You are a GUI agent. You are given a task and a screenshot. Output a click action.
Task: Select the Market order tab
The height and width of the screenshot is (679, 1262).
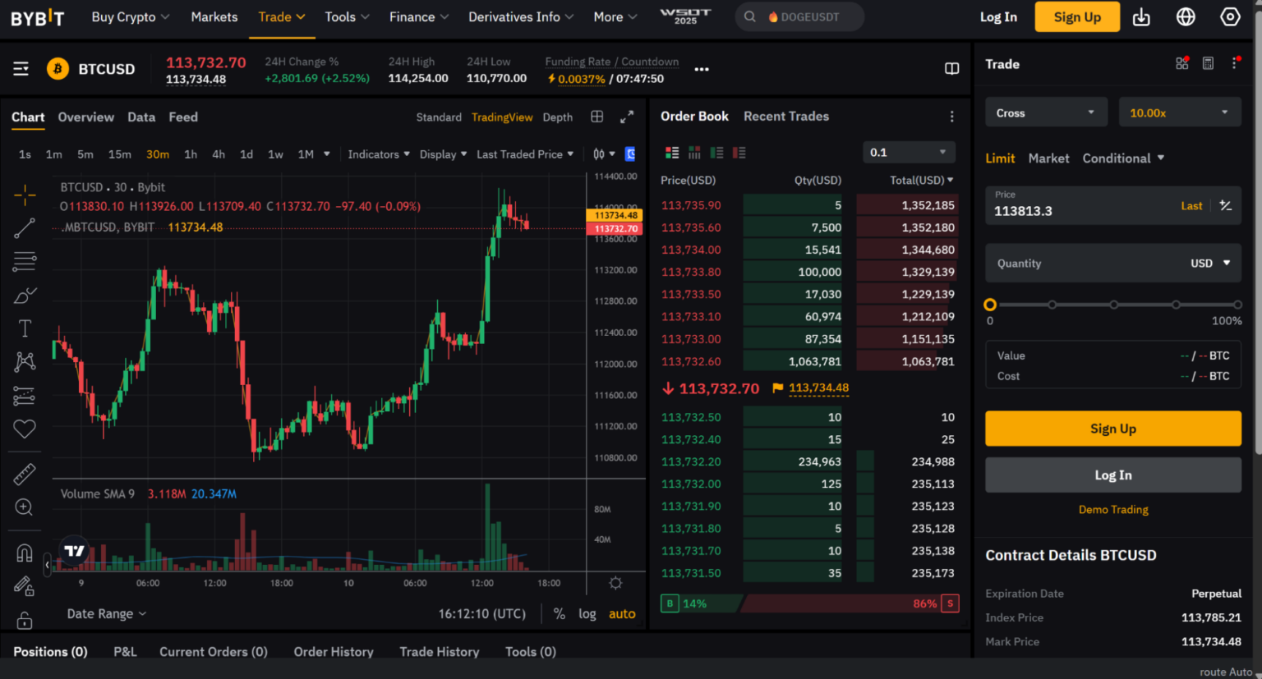[1048, 158]
